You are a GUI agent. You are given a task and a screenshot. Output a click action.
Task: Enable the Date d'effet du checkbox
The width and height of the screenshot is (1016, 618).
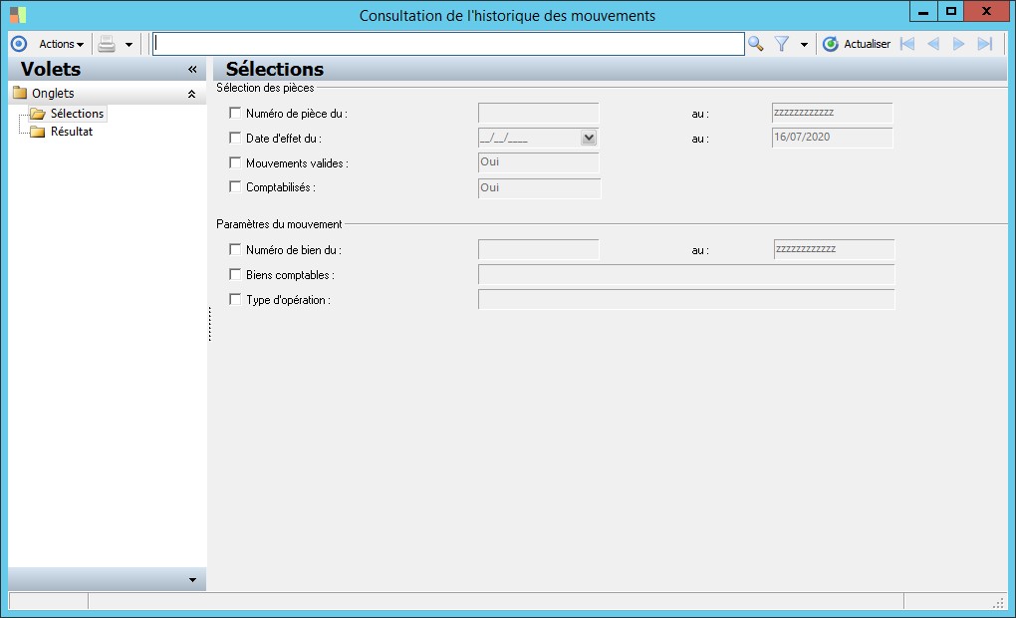235,138
